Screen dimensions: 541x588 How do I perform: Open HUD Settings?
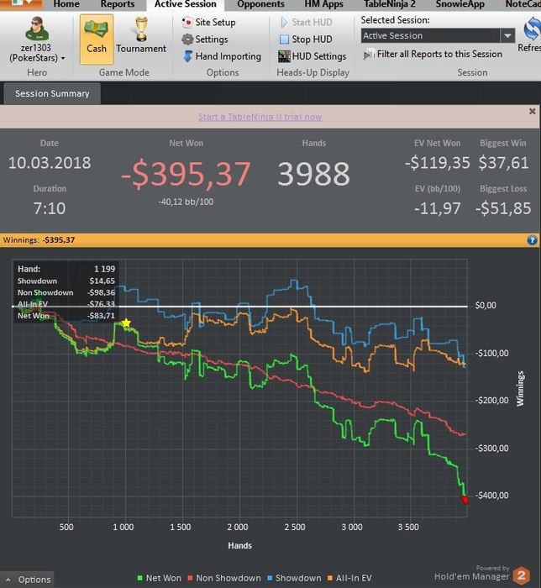(312, 56)
